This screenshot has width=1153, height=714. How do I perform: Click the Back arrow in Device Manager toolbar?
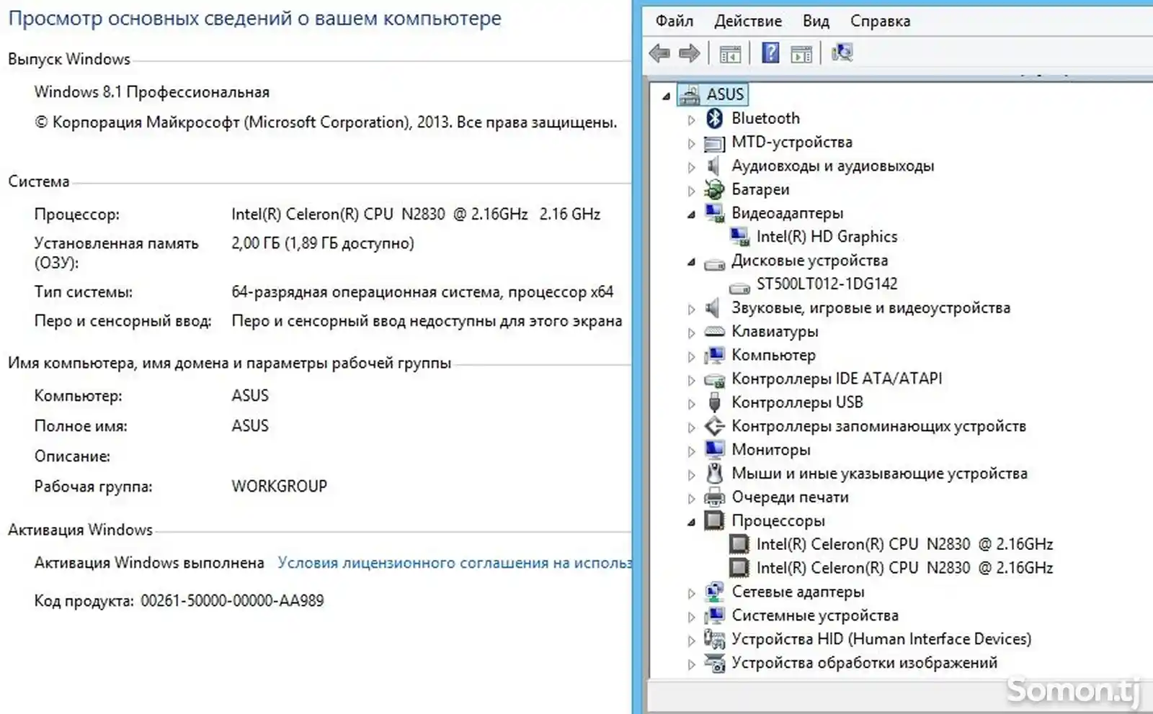(659, 53)
